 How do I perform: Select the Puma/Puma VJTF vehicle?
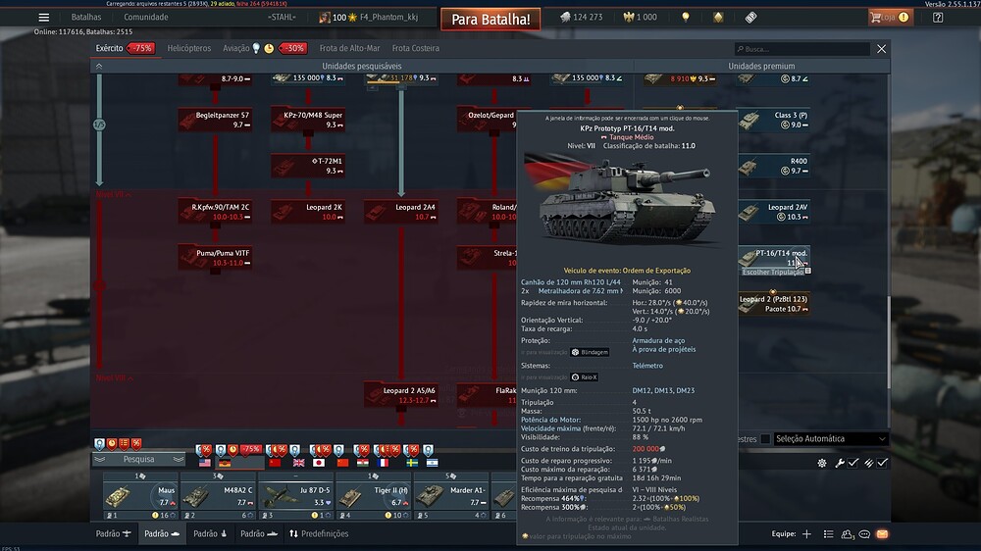tap(215, 258)
